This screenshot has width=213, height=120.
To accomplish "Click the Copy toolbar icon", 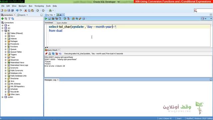I will coord(29,10).
